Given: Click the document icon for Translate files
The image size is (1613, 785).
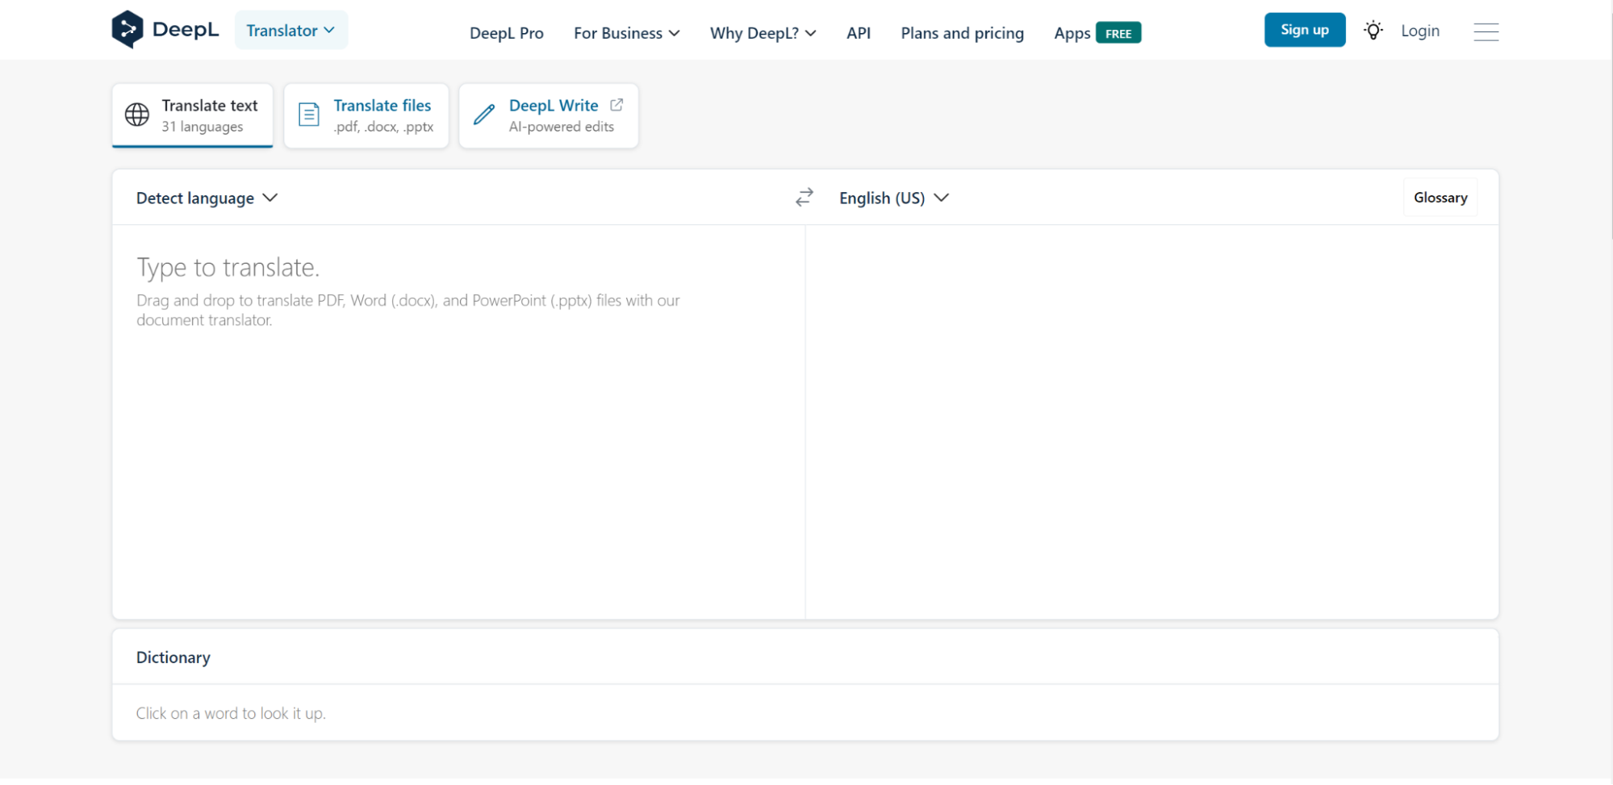Looking at the screenshot, I should click(x=309, y=115).
